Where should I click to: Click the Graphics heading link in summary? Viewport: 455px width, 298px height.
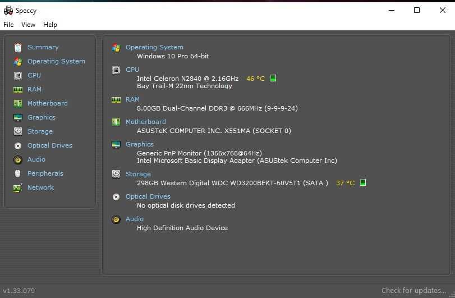[140, 144]
